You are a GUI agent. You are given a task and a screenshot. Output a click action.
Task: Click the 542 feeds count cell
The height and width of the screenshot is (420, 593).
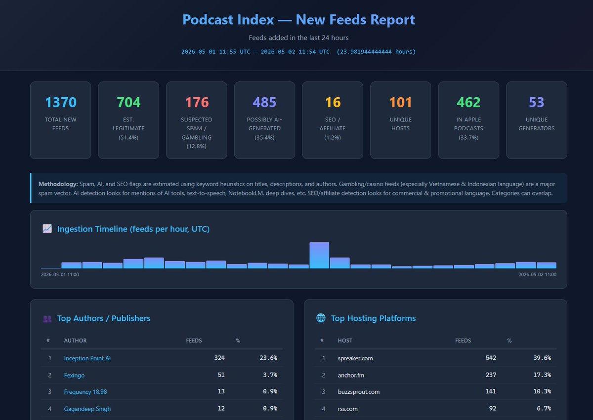(x=491, y=358)
